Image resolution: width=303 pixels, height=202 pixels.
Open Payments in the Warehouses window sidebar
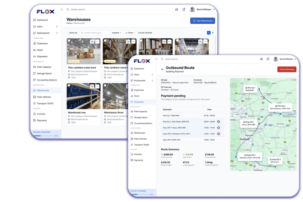pyautogui.click(x=40, y=120)
